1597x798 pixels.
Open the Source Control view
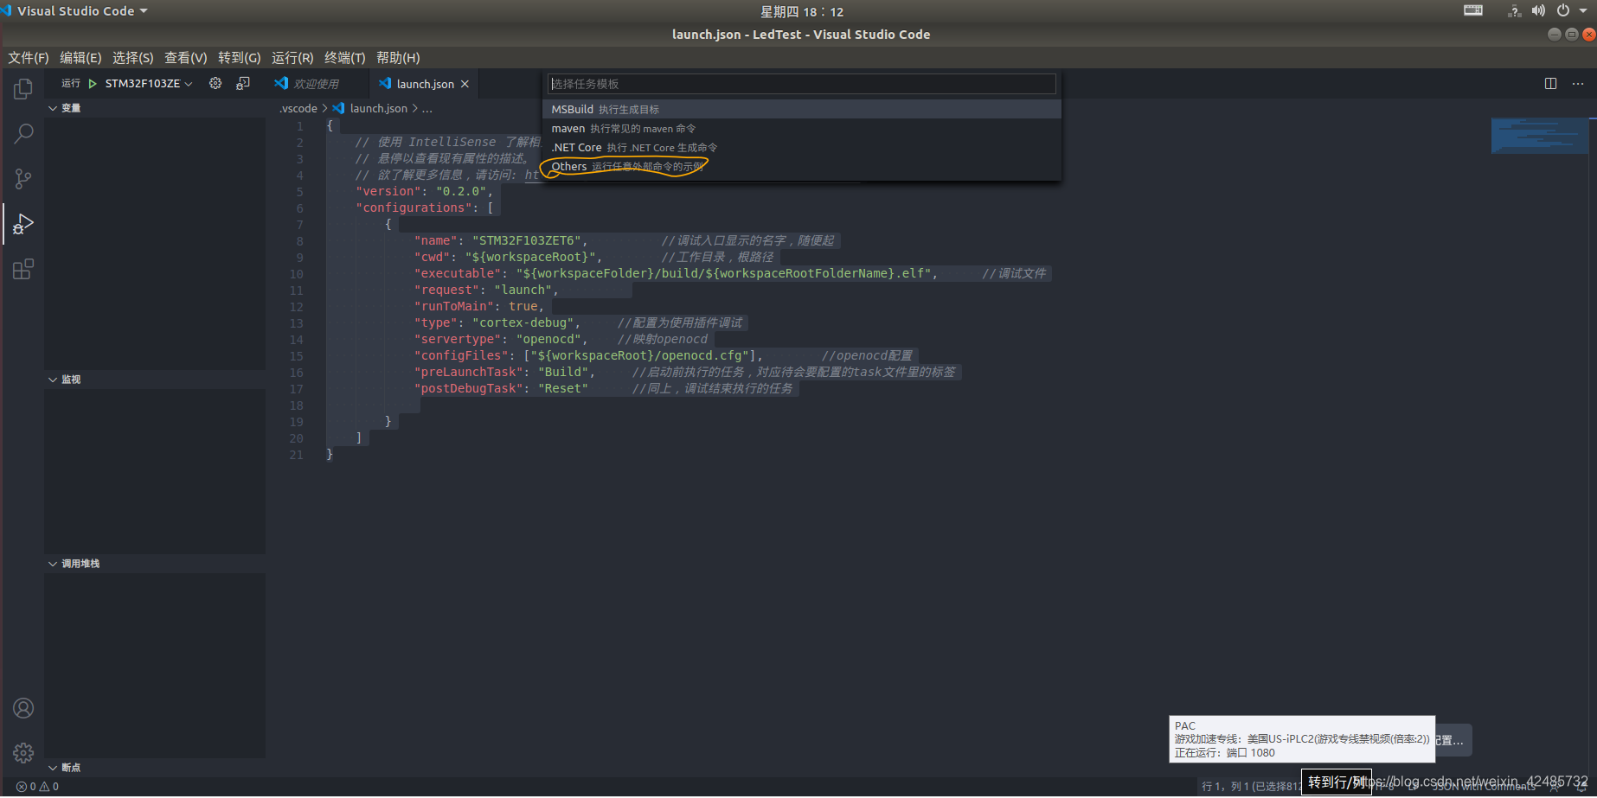pos(23,179)
